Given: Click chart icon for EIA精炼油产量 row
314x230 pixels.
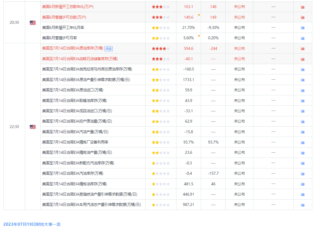Looking at the screenshot, I should click(303, 153).
